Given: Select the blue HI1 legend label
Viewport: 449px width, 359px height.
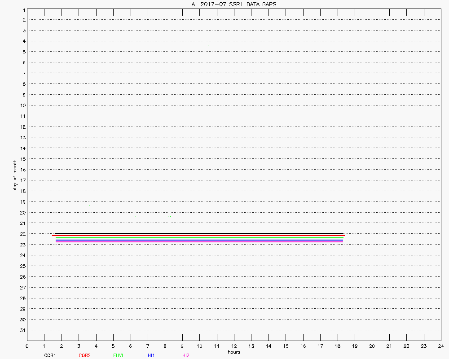Looking at the screenshot, I should tap(151, 355).
